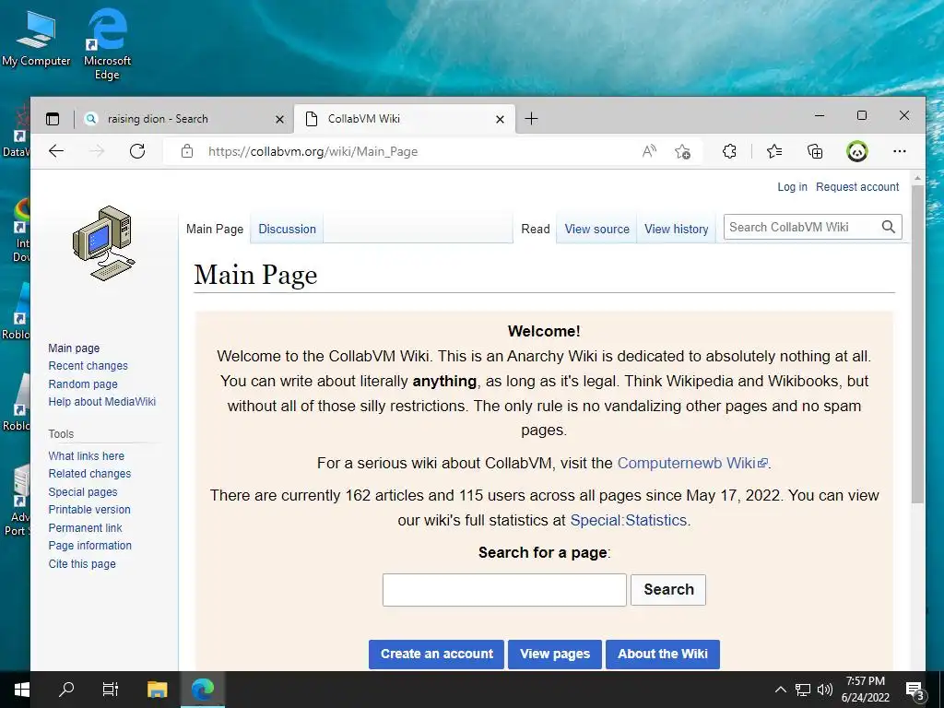The image size is (944, 708).
Task: Open My Computer desktop icon
Action: click(36, 38)
